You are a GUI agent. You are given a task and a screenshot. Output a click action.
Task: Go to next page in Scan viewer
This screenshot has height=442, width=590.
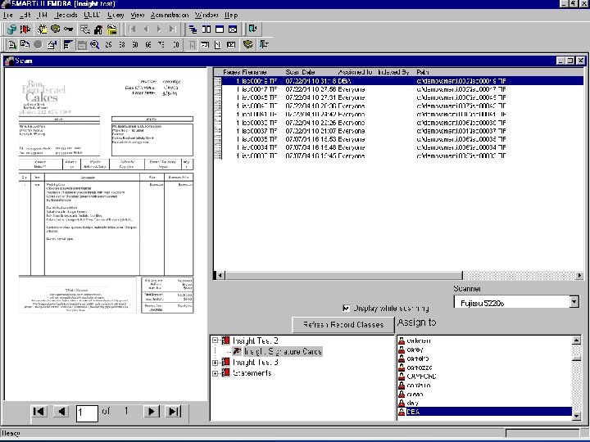152,412
